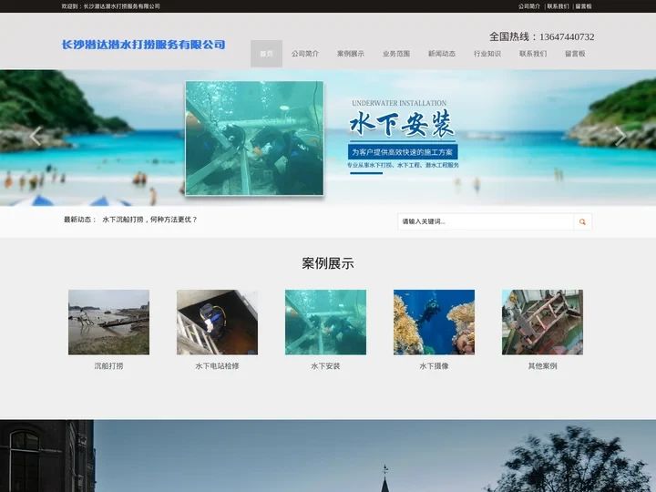Open 业务范围 navigation item
The height and width of the screenshot is (492, 656).
click(x=396, y=54)
